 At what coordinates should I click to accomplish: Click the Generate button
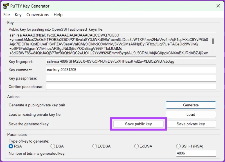click(191, 105)
